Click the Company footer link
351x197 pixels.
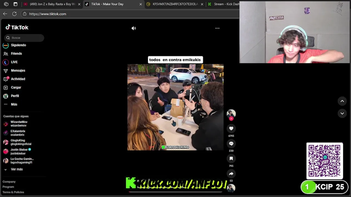click(9, 182)
